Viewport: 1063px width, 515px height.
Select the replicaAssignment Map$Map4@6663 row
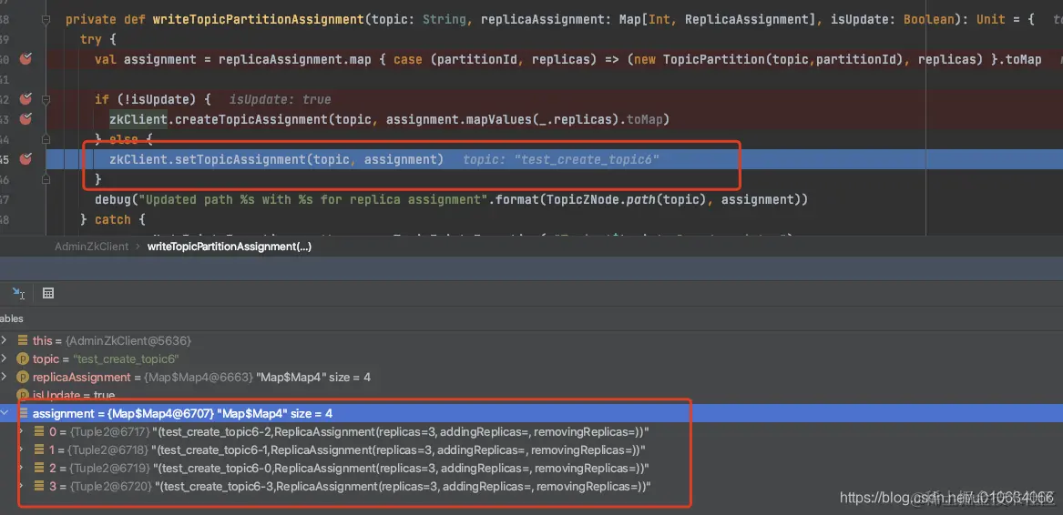532,377
